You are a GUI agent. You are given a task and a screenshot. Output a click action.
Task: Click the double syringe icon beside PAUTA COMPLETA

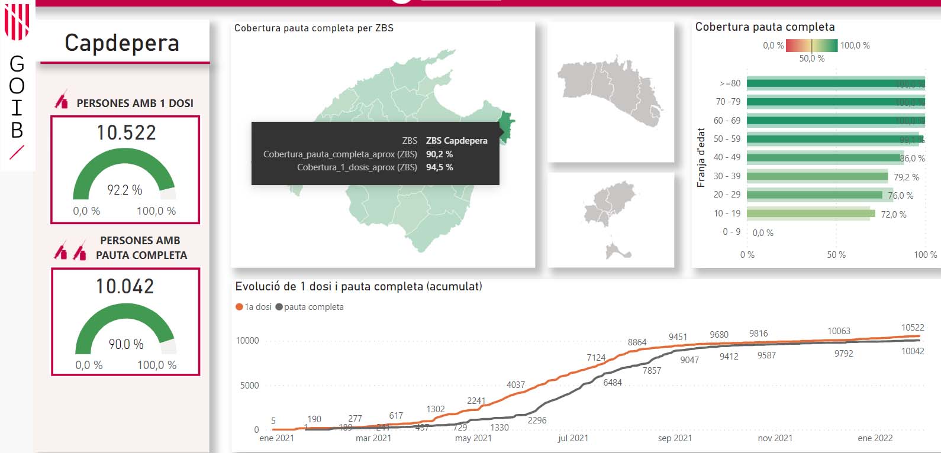[x=71, y=251]
